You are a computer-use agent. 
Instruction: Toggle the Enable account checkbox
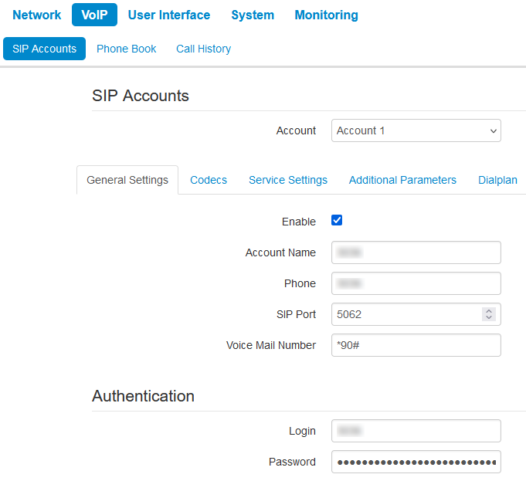pos(337,221)
